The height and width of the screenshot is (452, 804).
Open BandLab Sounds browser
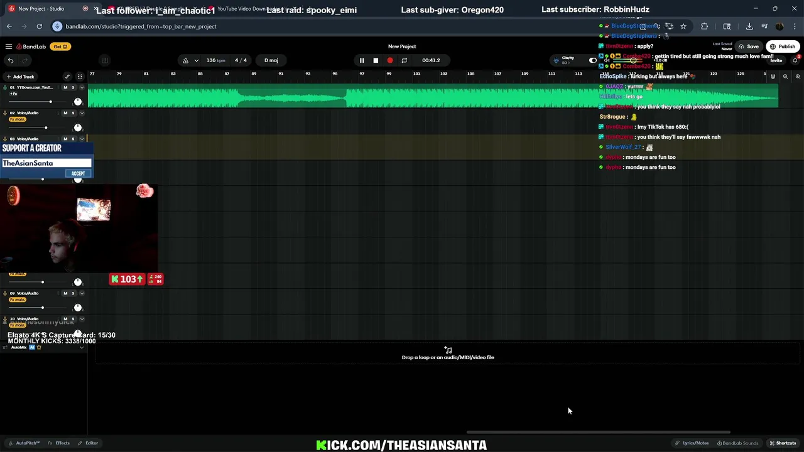(x=737, y=443)
